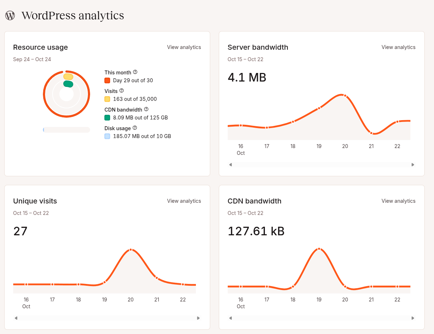Screen dimensions: 434x334
Task: Open View analytics for CDN bandwidth card
Action: click(398, 201)
